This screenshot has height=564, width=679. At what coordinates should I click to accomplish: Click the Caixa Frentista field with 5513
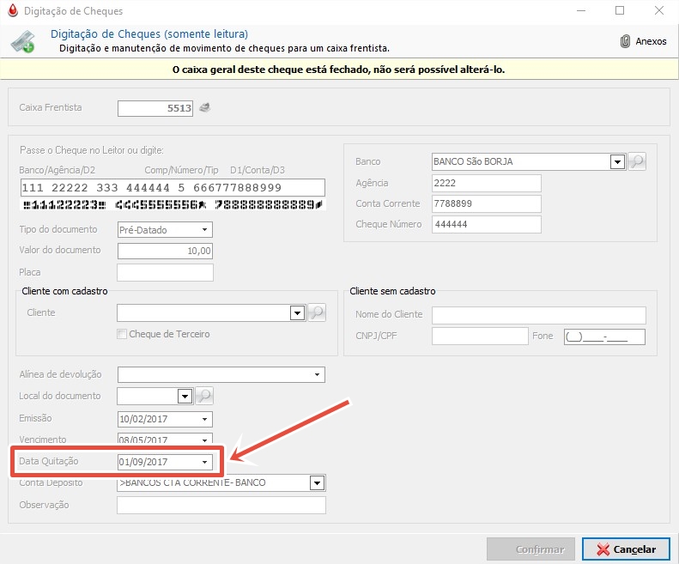[x=155, y=108]
